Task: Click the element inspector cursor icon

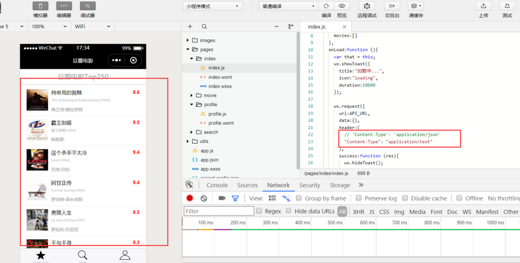Action: coord(189,185)
